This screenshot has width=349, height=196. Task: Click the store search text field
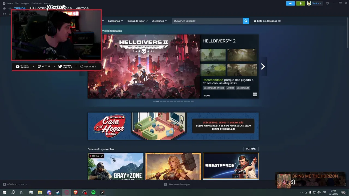207,21
